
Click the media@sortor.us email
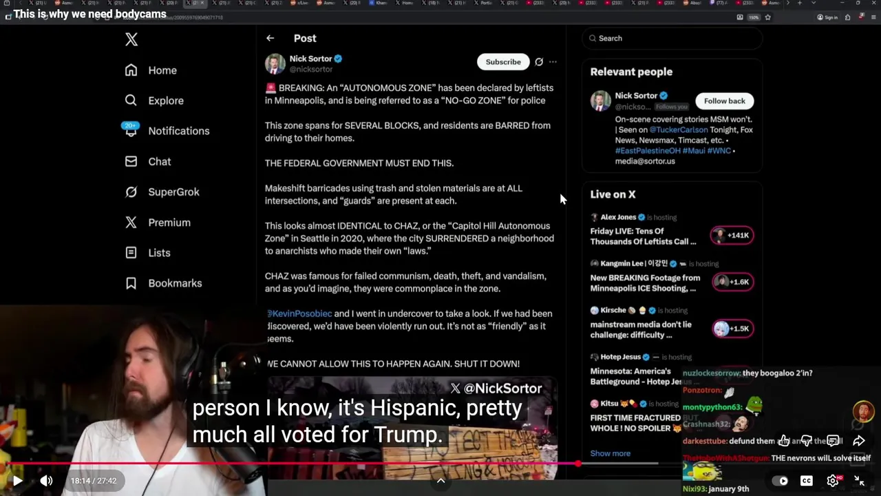tap(645, 161)
